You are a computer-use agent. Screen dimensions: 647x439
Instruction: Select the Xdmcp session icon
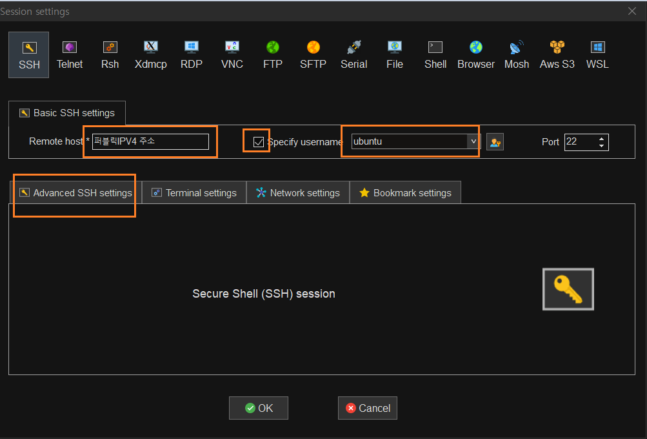tap(150, 55)
